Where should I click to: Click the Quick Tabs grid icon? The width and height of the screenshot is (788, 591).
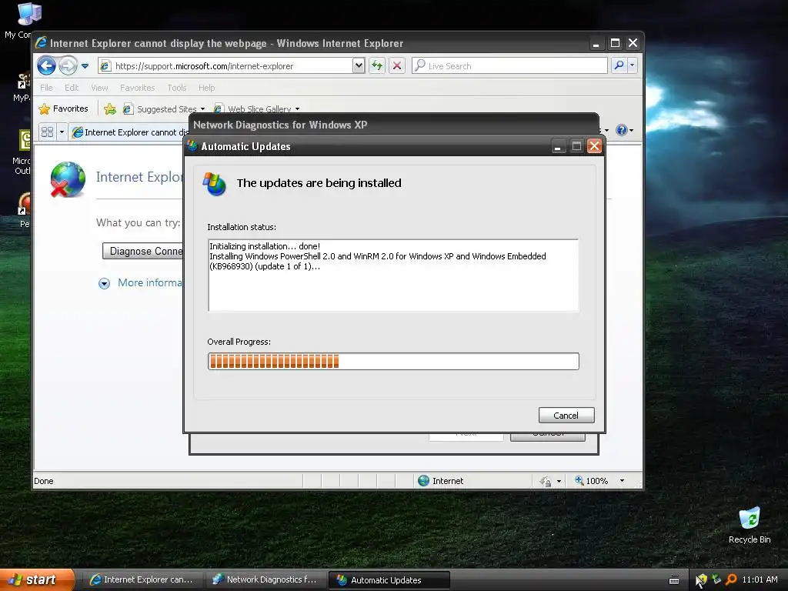pyautogui.click(x=47, y=132)
